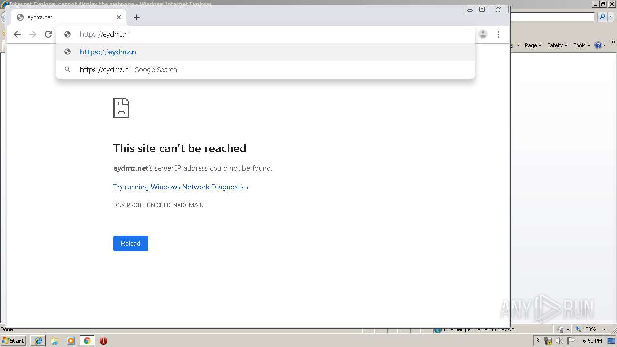
Task: Open the Windows Start menu
Action: pyautogui.click(x=13, y=340)
